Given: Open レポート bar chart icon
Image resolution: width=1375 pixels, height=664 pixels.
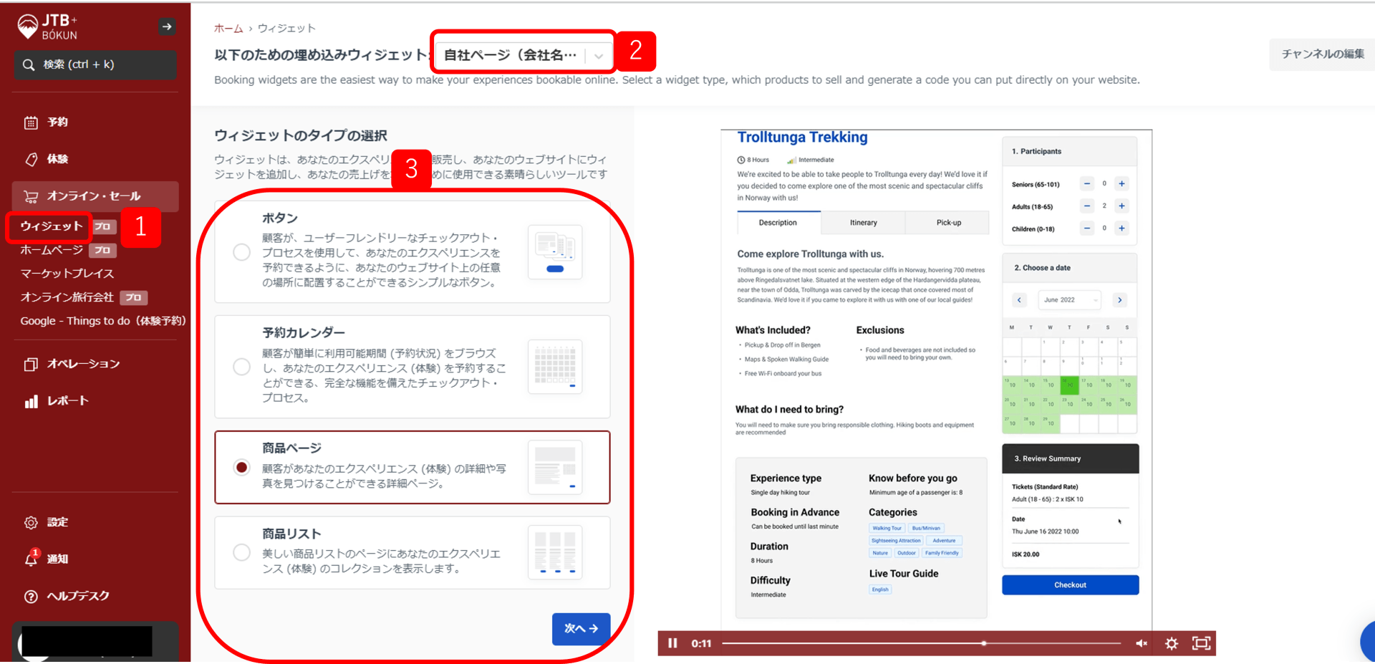Looking at the screenshot, I should 31,401.
